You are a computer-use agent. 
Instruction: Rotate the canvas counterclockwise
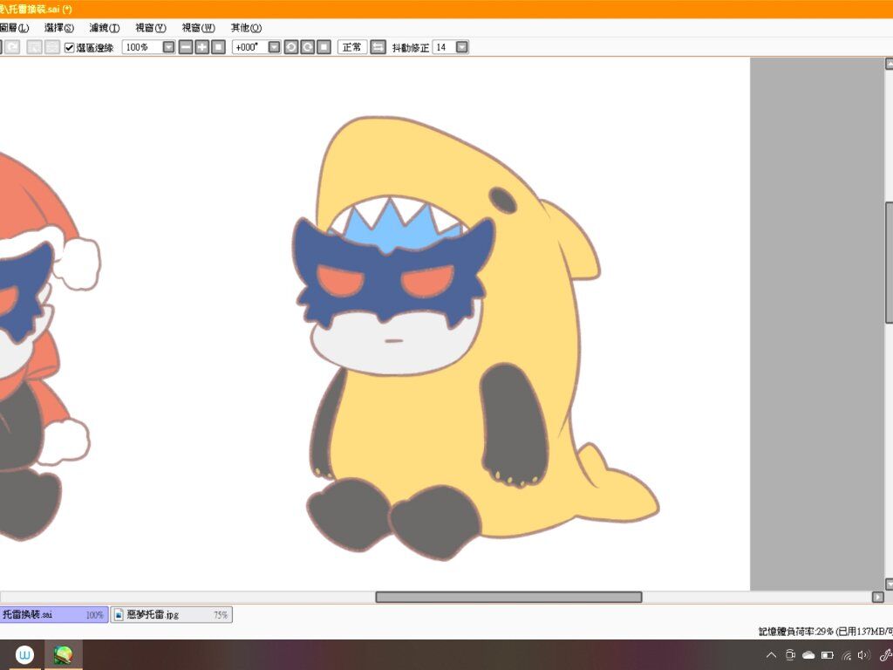[x=291, y=47]
